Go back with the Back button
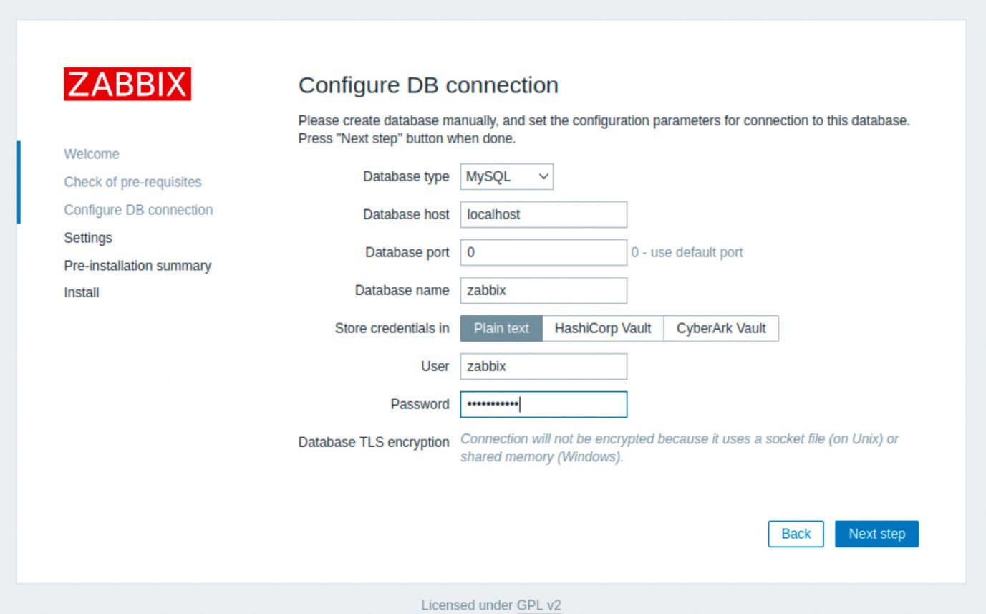This screenshot has width=986, height=614. tap(796, 534)
